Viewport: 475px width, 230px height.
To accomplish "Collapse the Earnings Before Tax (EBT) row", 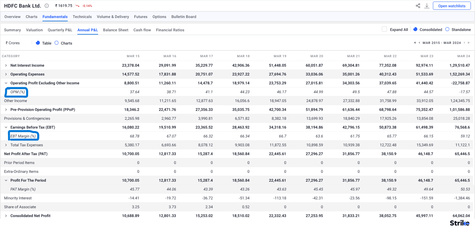I will tap(6, 127).
